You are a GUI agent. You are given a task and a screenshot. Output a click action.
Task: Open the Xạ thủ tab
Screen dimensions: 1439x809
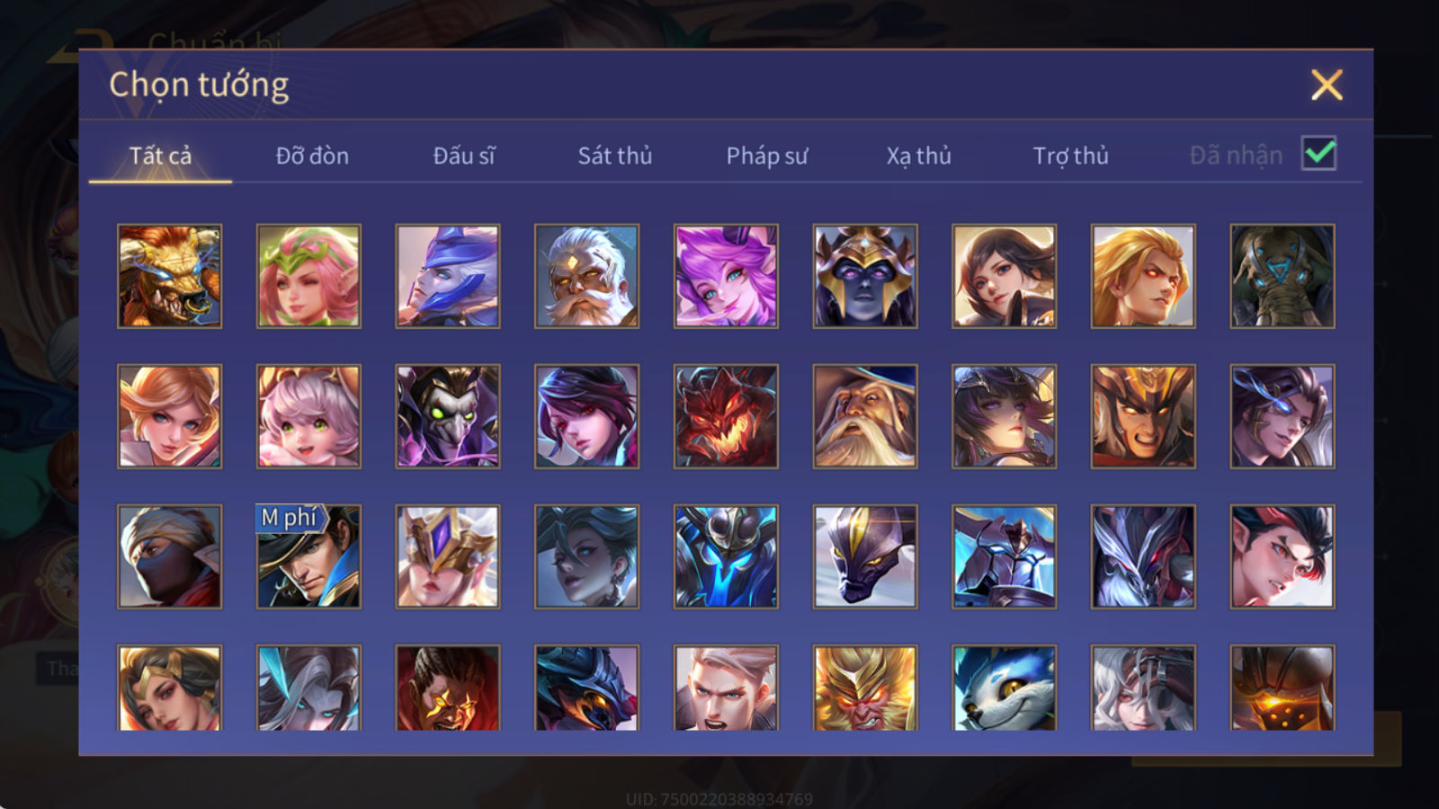(x=918, y=156)
